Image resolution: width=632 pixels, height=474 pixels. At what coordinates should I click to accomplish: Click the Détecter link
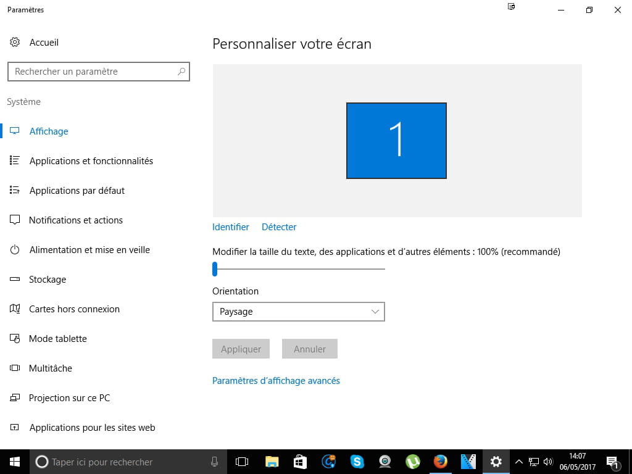[x=279, y=227]
